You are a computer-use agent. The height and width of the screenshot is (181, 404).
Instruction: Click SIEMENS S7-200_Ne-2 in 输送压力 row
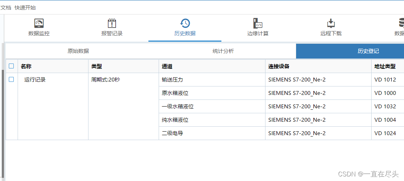click(x=318, y=80)
